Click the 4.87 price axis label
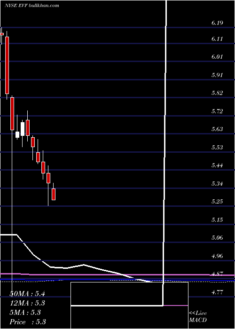Image resolution: width=235 pixels, height=329 pixels. pos(217,274)
